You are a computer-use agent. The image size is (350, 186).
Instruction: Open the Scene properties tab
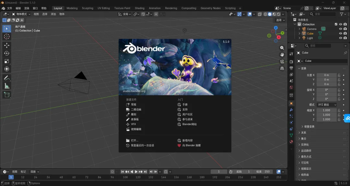291,81
